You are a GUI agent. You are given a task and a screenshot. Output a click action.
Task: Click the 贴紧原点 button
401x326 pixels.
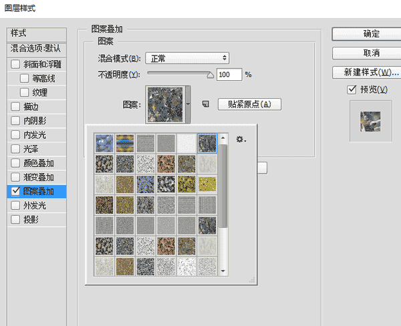249,104
